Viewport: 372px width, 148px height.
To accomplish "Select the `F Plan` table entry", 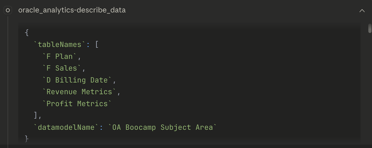I will (60, 56).
